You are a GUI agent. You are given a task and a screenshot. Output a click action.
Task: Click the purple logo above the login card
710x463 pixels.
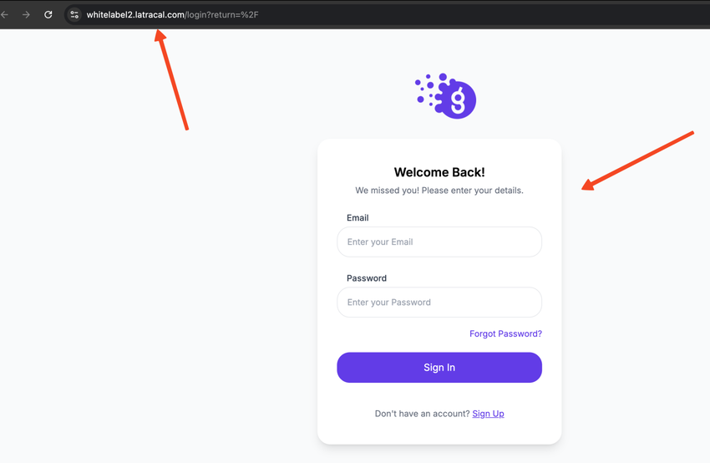click(446, 96)
